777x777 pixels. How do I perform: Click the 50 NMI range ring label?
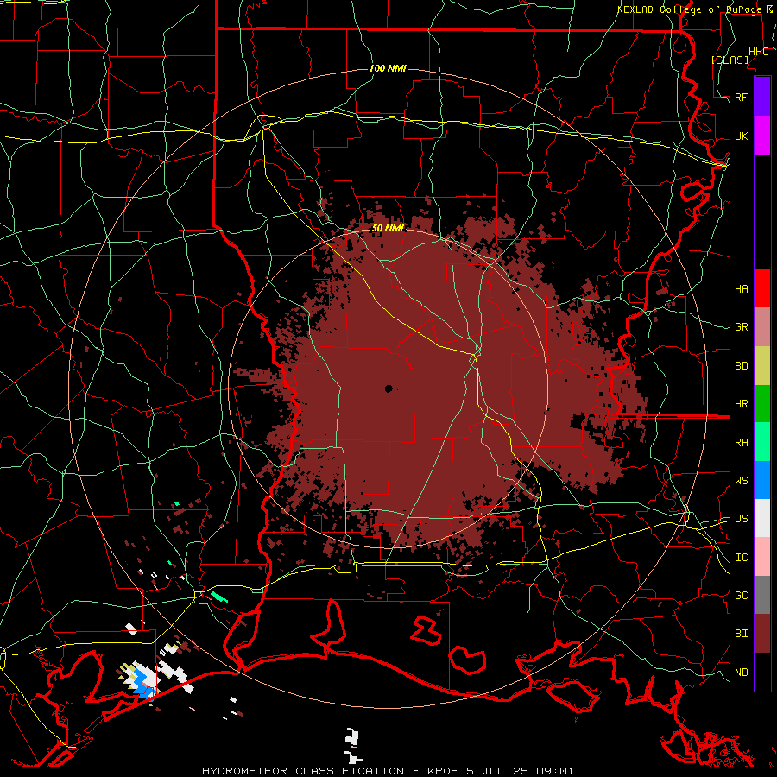click(x=388, y=228)
